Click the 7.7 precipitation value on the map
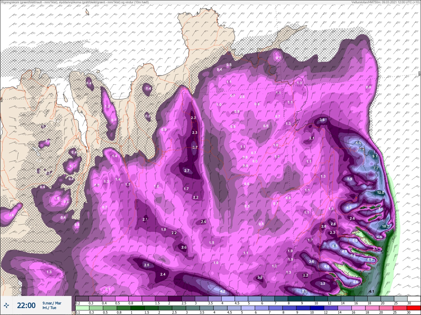 376,168
